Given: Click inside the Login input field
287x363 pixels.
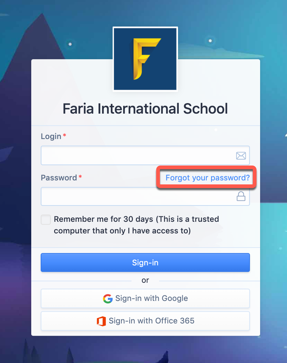Looking at the screenshot, I should (x=138, y=155).
